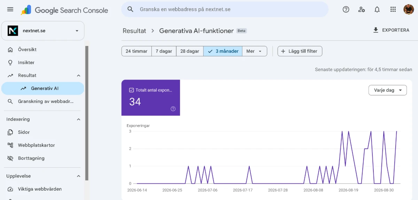Screen dimensions: 418x200
Task: Click the help icon in the exposures card
Action: point(173,109)
